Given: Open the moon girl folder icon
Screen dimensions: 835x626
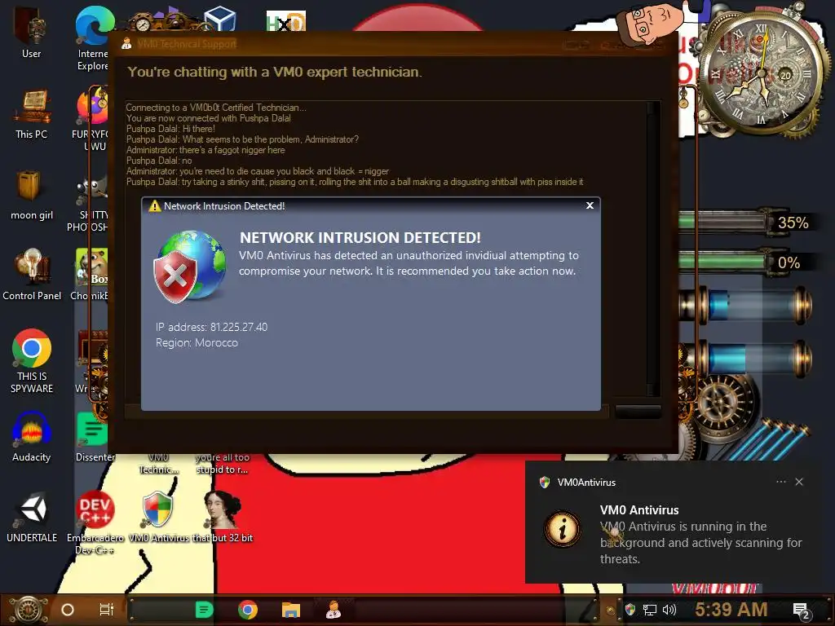Looking at the screenshot, I should click(x=31, y=195).
